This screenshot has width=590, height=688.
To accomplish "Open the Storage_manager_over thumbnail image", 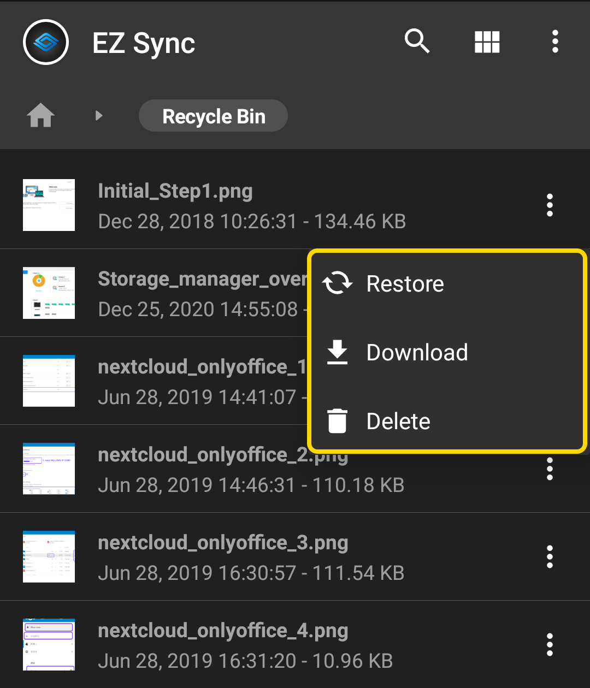I will 49,293.
